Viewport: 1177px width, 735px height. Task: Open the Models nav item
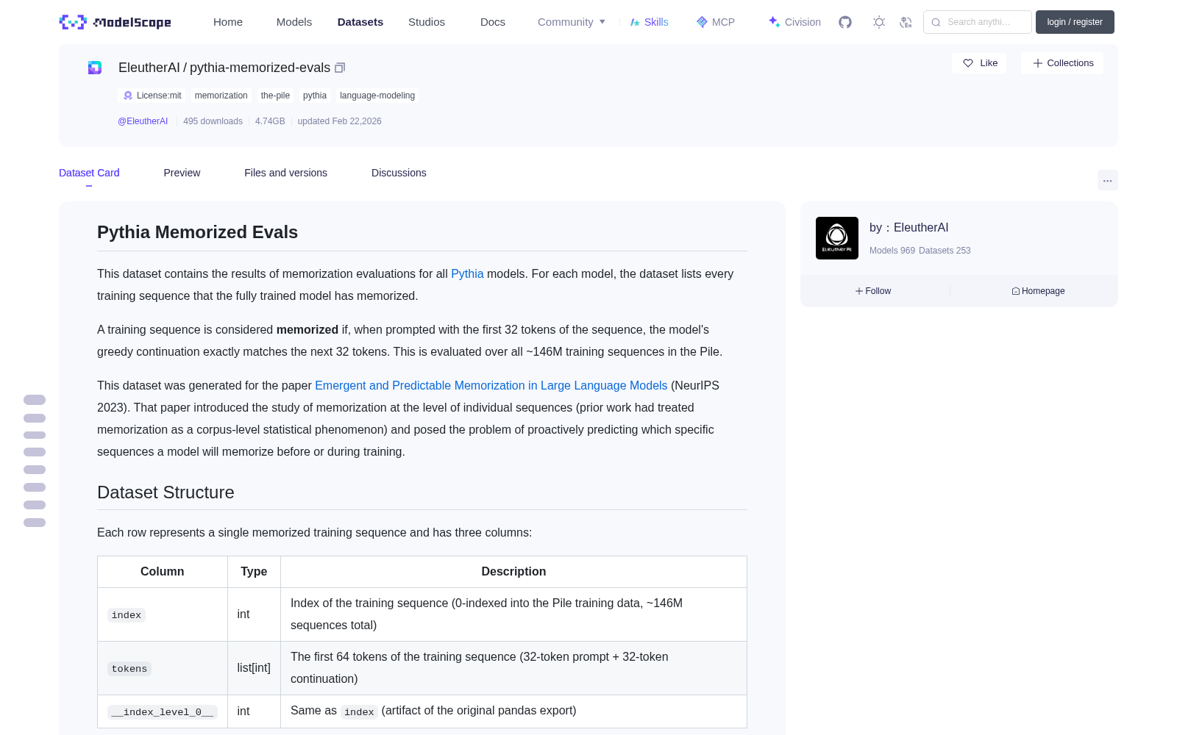294,22
